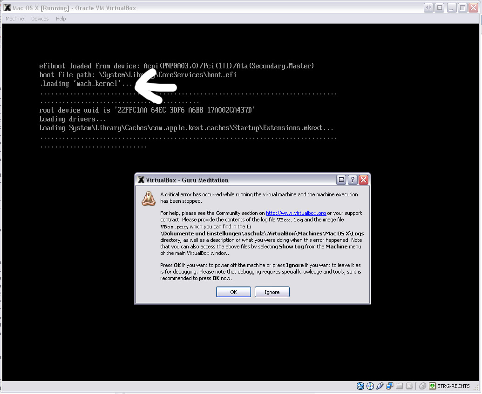
Task: Click the main window's left-right arrows title button
Action: coord(428,8)
